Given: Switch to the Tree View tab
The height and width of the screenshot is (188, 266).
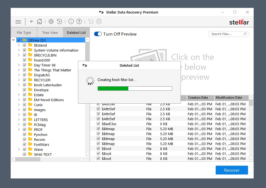Looking at the screenshot, I should click(x=50, y=32).
